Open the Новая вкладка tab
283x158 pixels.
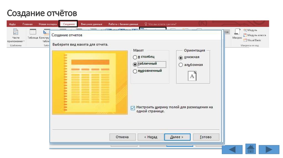pos(48,24)
